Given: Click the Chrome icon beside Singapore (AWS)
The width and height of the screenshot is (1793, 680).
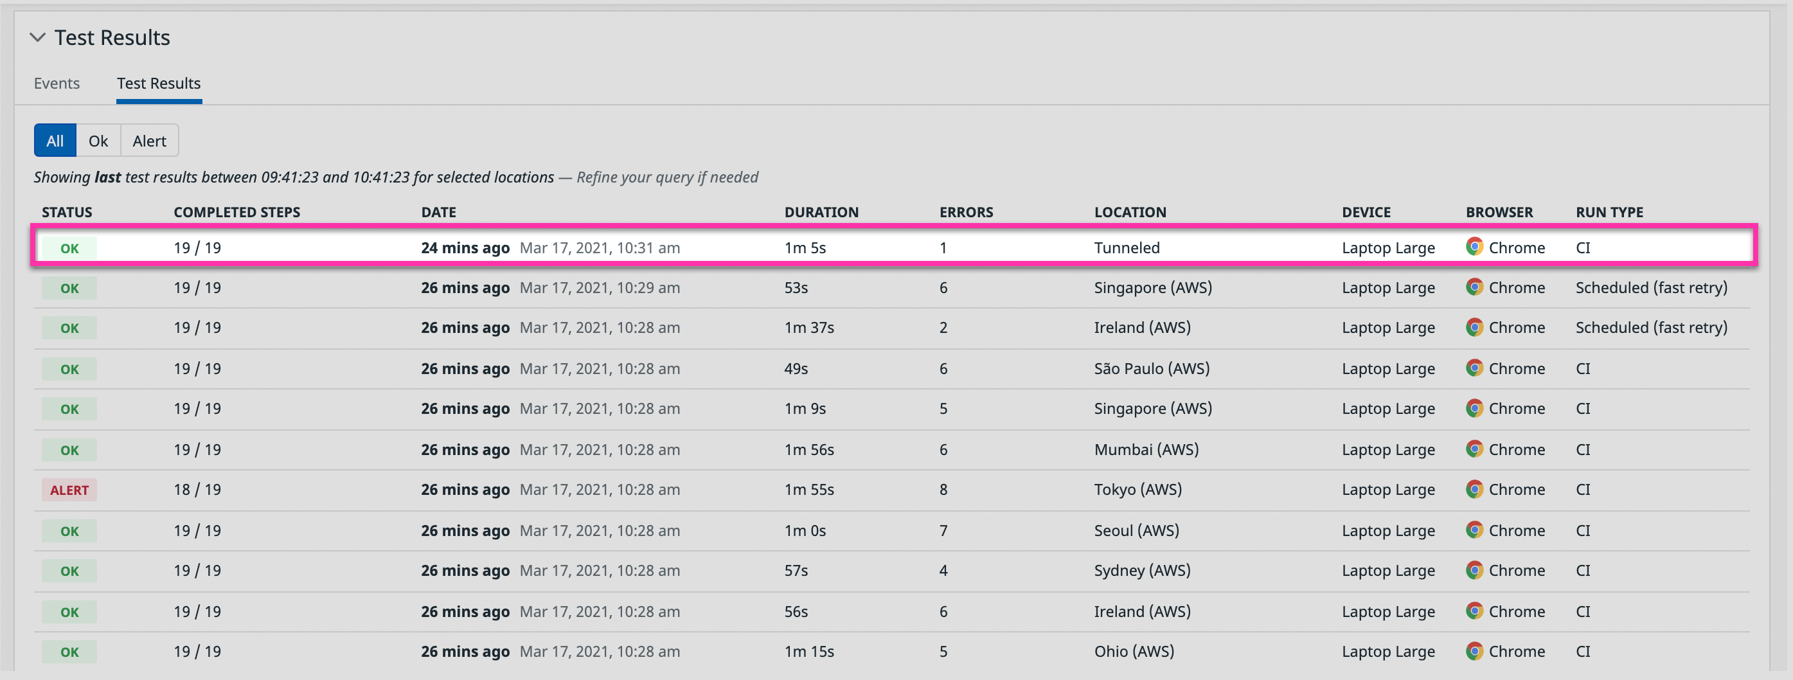Looking at the screenshot, I should pyautogui.click(x=1474, y=287).
